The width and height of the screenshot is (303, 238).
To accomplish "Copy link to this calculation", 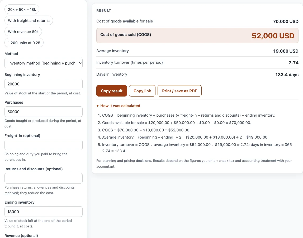I will (x=142, y=91).
